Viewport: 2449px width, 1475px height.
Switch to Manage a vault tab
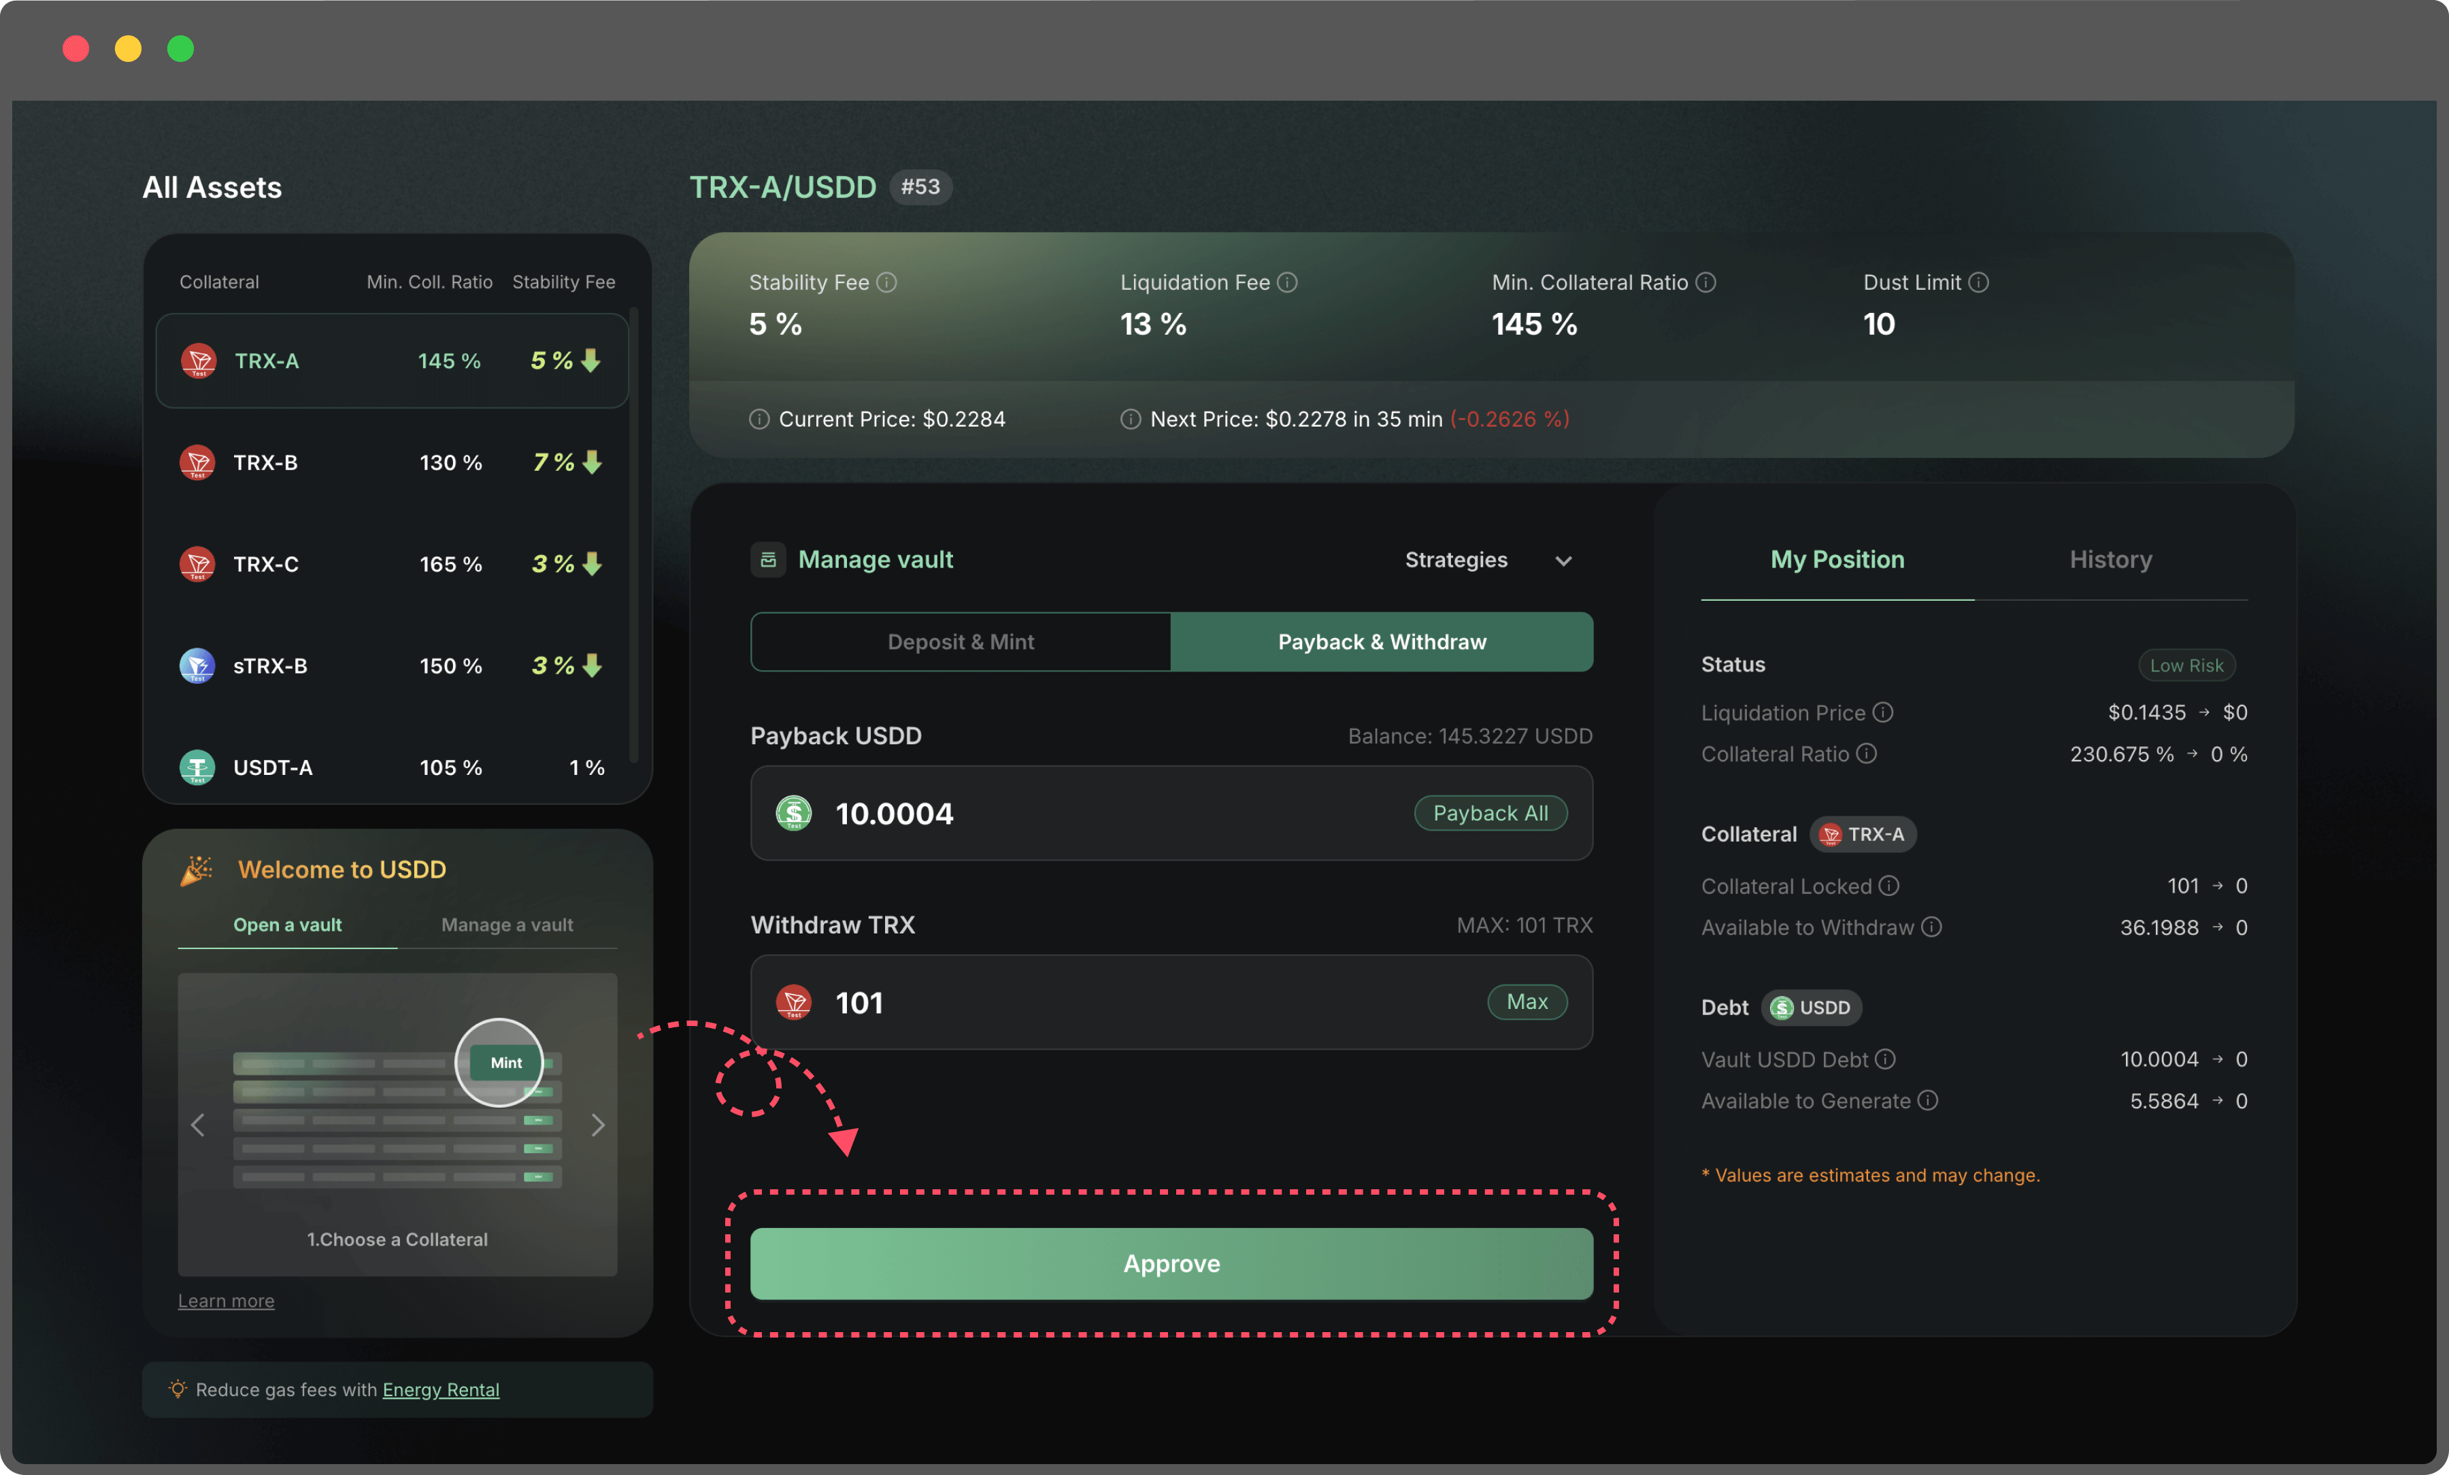[507, 925]
